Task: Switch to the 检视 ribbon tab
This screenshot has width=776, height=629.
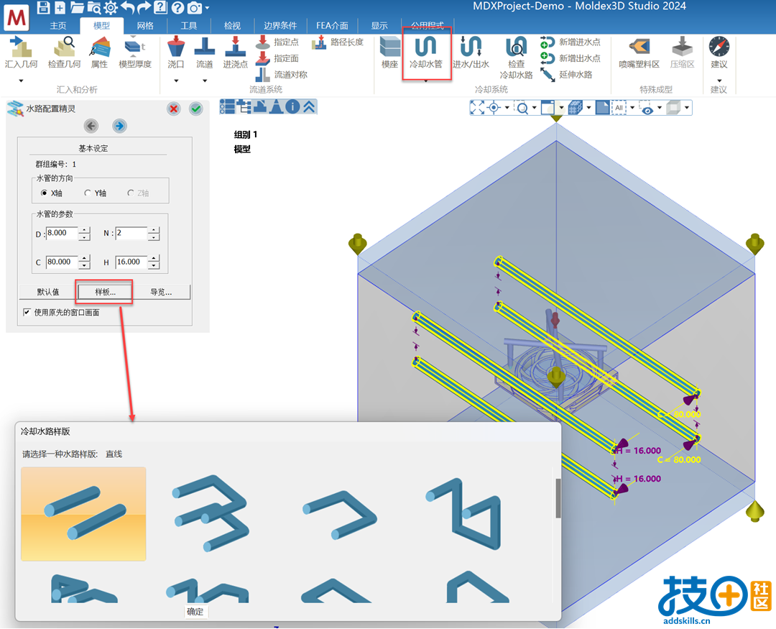Action: 232,26
